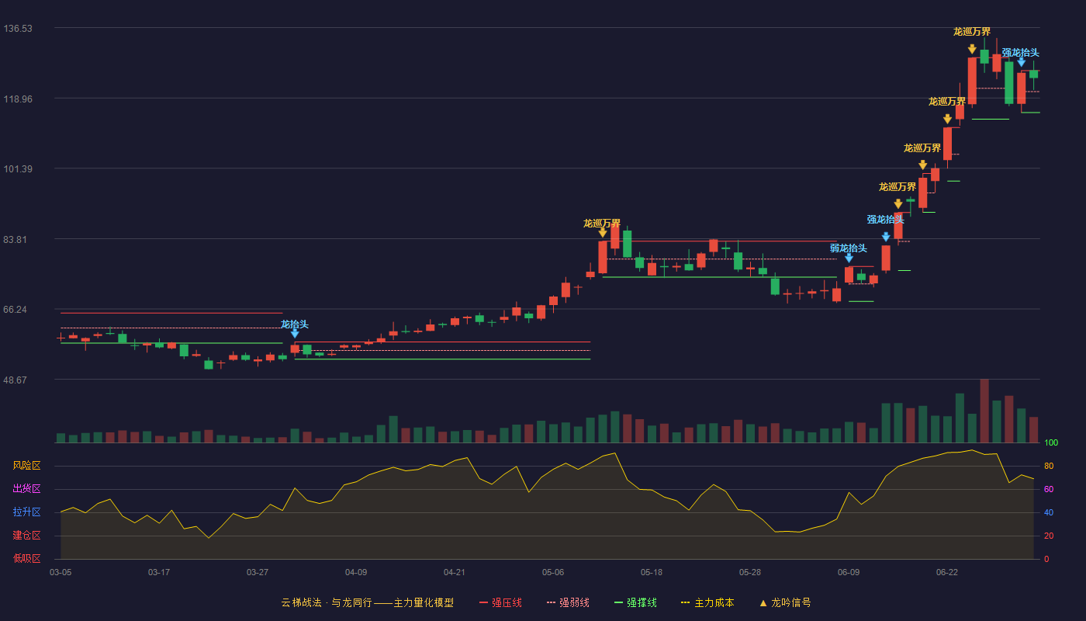1086x621 pixels.
Task: Click the big red candle under the topmost 龙巡万界
Action: tap(972, 81)
